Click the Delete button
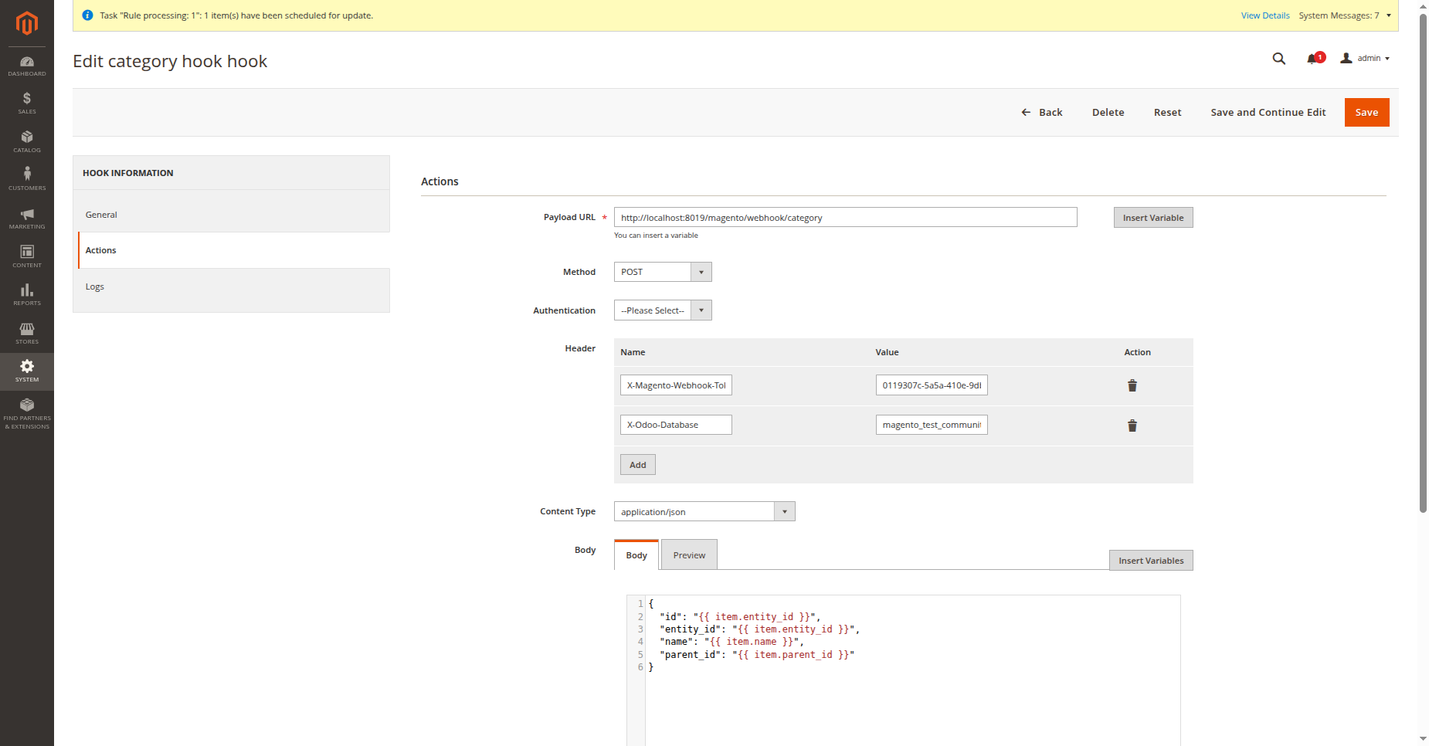This screenshot has width=1429, height=746. [x=1108, y=112]
